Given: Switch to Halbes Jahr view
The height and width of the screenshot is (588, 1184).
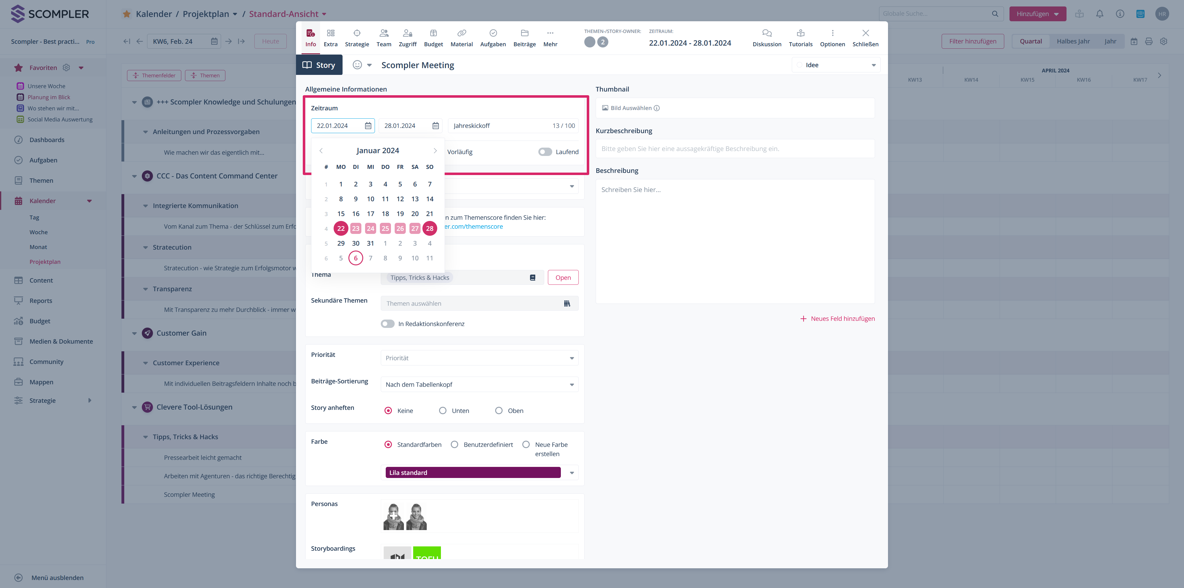Looking at the screenshot, I should (x=1073, y=41).
